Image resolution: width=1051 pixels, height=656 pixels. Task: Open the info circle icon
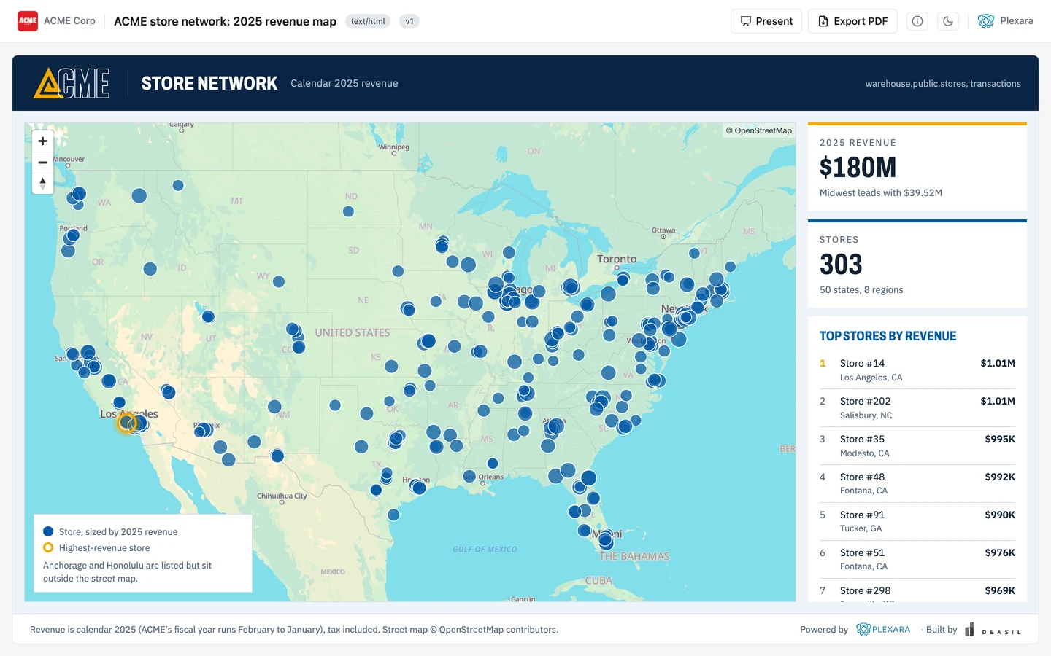[x=917, y=21]
